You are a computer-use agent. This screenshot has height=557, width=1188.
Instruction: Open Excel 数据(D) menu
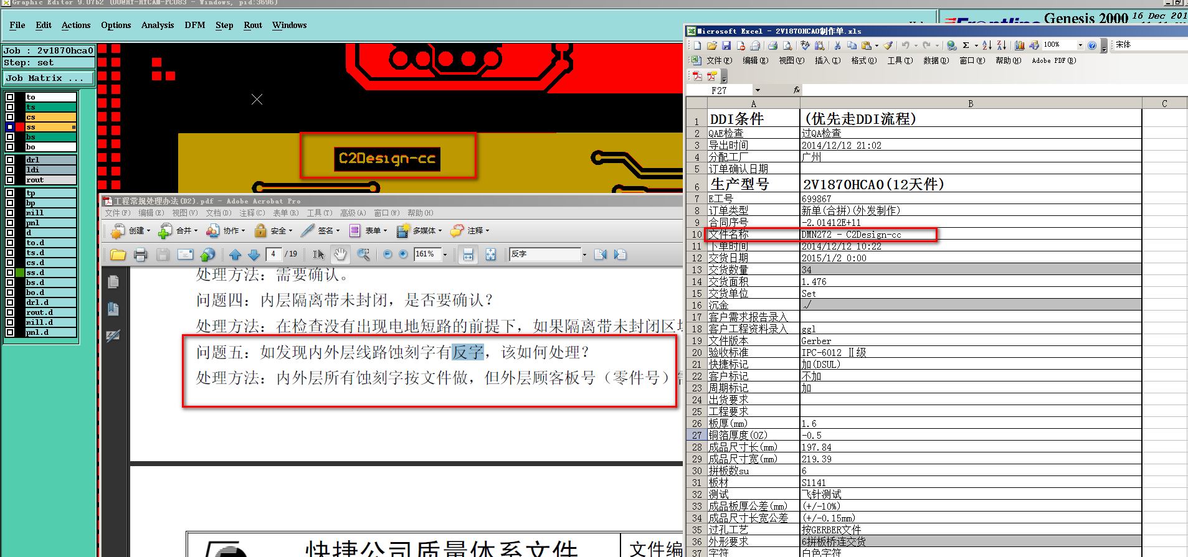tap(936, 60)
